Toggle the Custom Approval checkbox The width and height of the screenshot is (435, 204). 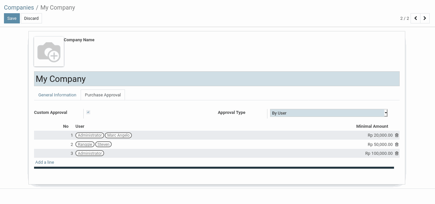pyautogui.click(x=88, y=112)
